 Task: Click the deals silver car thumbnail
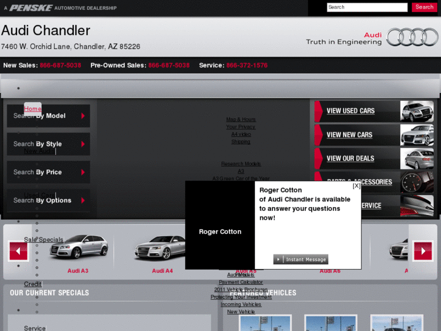(417, 159)
